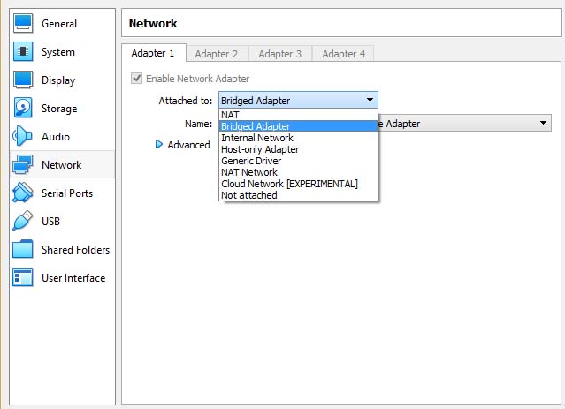565x409 pixels.
Task: Click the Storage disk icon
Action: [23, 109]
